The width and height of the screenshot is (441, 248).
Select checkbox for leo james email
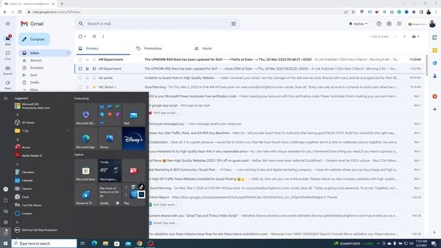(81, 78)
